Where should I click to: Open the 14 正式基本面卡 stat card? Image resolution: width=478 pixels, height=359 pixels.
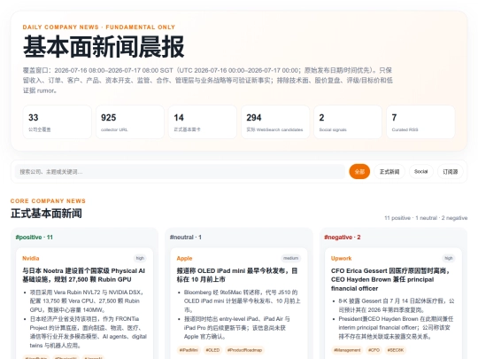pos(203,122)
